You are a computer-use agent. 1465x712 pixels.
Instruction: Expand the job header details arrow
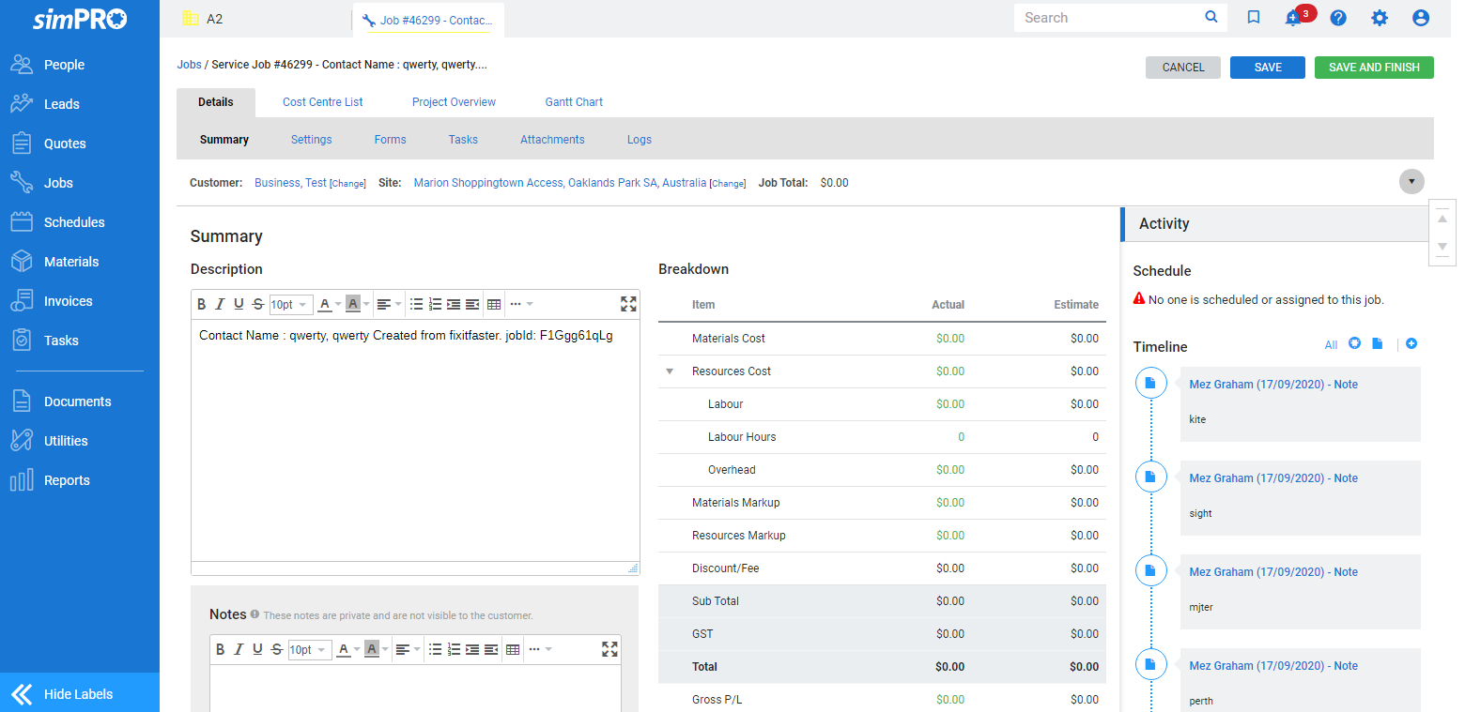[1411, 182]
